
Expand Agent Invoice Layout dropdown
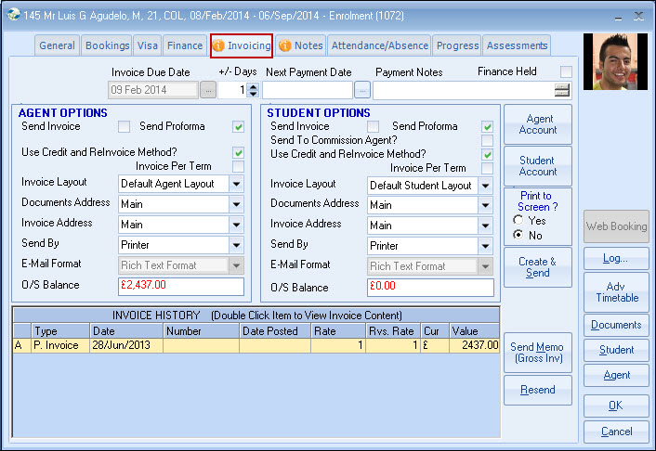237,184
